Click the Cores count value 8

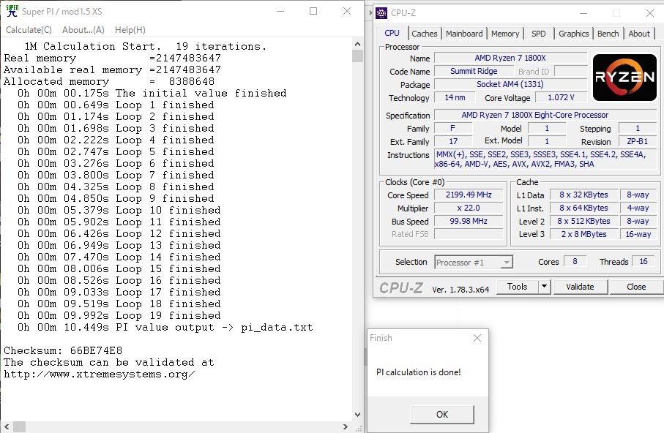pos(575,262)
